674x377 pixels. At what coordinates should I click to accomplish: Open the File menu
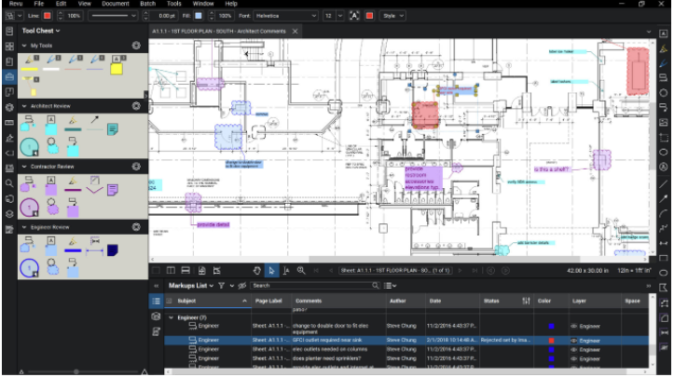click(39, 4)
